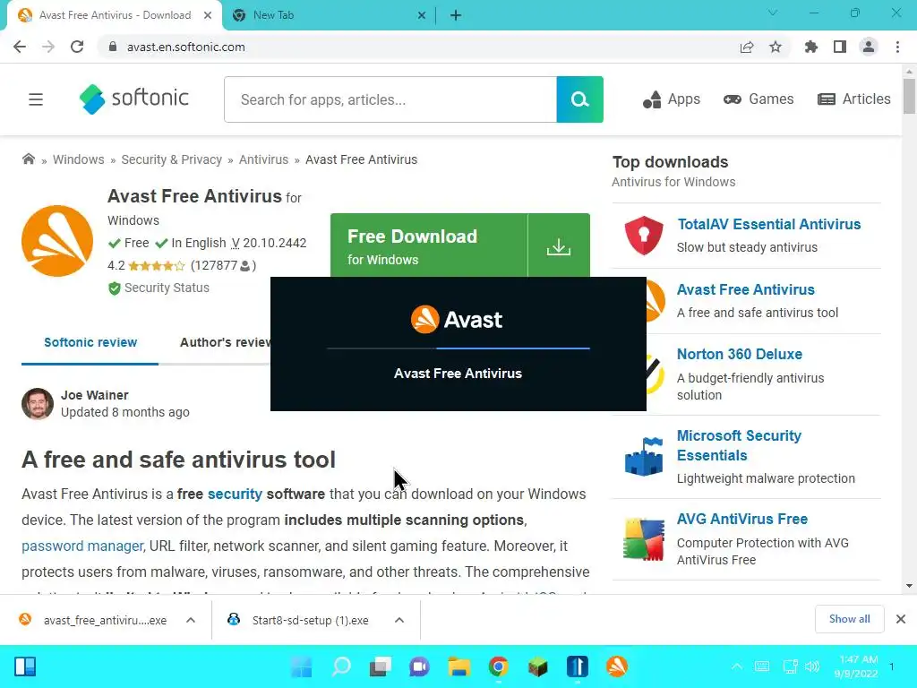Click the taskbar clock showing 1:47 AM
The width and height of the screenshot is (917, 688).
[x=855, y=666]
